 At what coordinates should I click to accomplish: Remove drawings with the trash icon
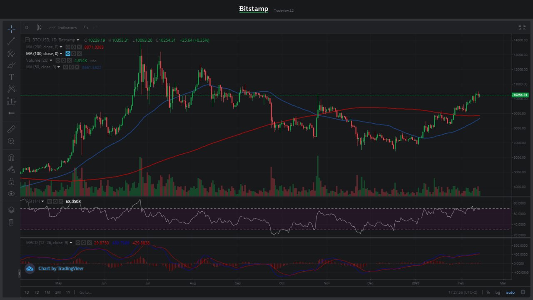[x=11, y=222]
